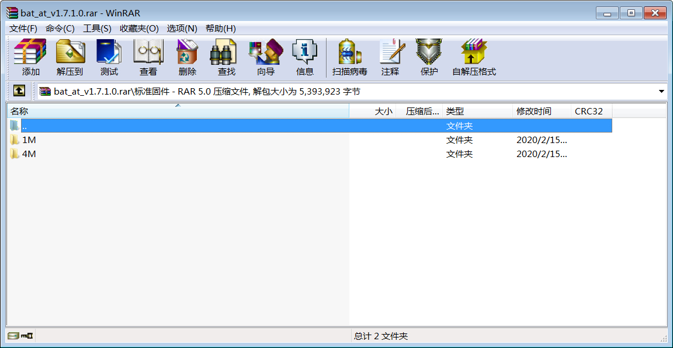Image resolution: width=673 pixels, height=348 pixels.
Task: Open the 收藏夹(O) menu
Action: tap(139, 29)
